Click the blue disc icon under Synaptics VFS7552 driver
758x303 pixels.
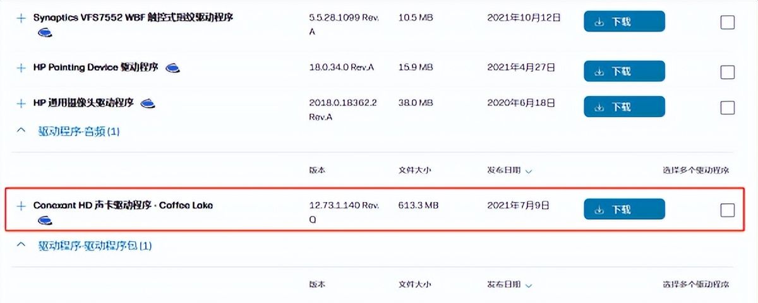44,32
